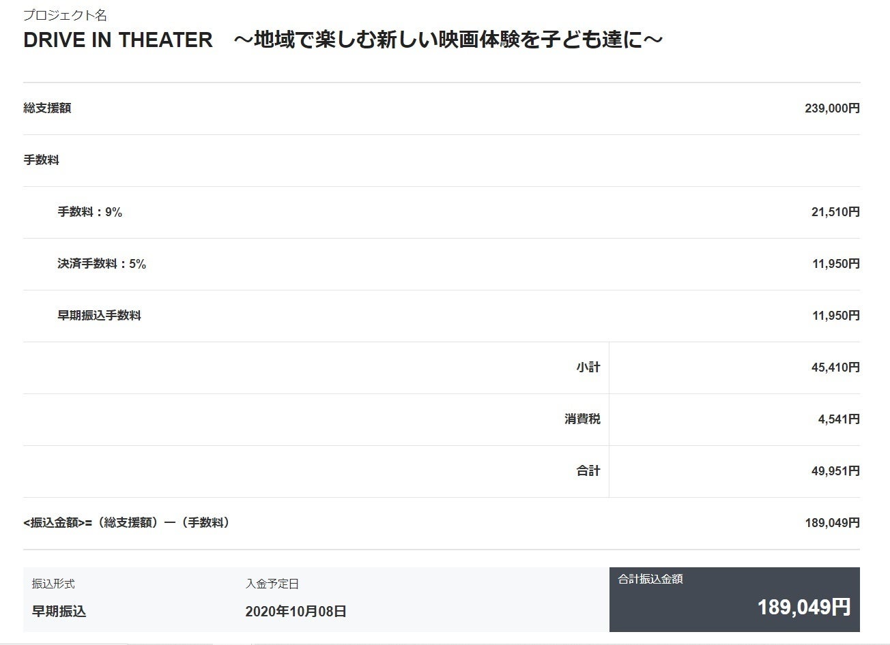Click the <振込金額> formula text
This screenshot has width=890, height=645.
pos(126,523)
